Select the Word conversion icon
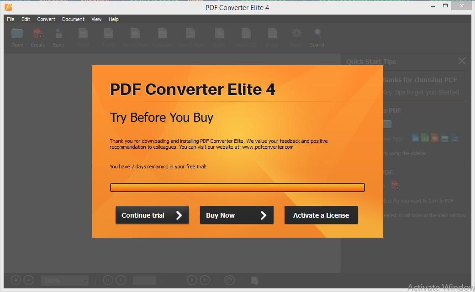 [83, 34]
